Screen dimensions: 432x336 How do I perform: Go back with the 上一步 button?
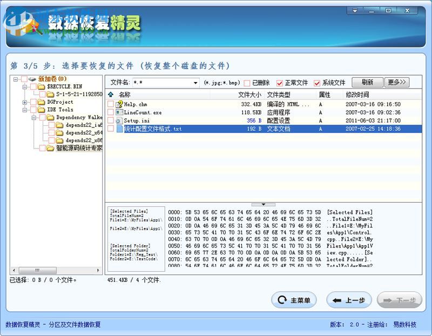(349, 300)
